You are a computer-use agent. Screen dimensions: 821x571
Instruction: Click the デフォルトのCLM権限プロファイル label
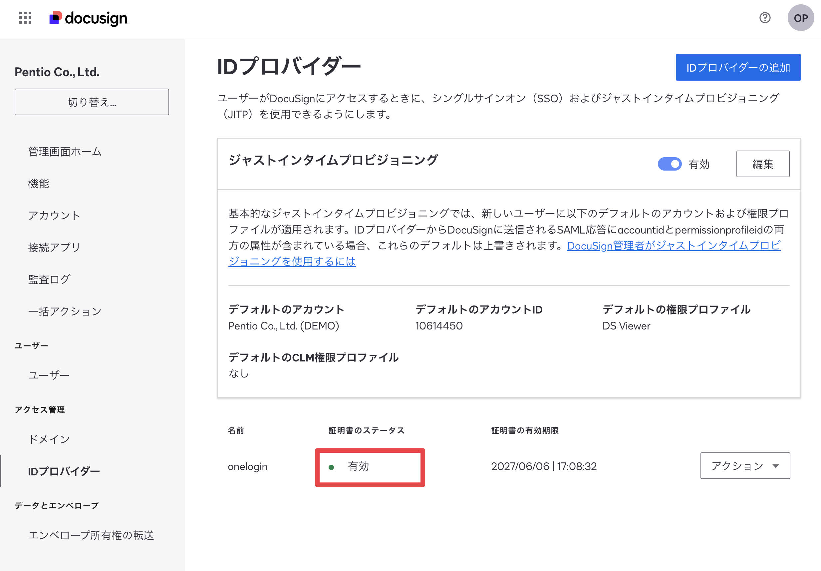point(314,357)
